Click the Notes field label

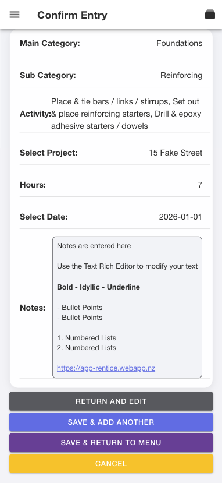coord(33,308)
